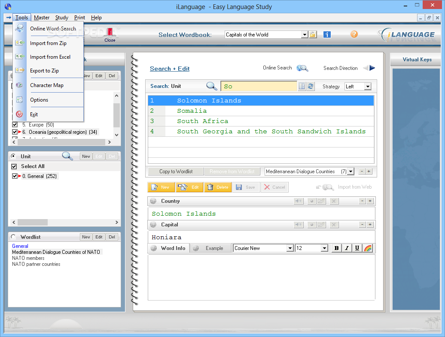Toggle Oceania (geopolitical region) checkbox
This screenshot has height=337, width=445.
(x=15, y=132)
